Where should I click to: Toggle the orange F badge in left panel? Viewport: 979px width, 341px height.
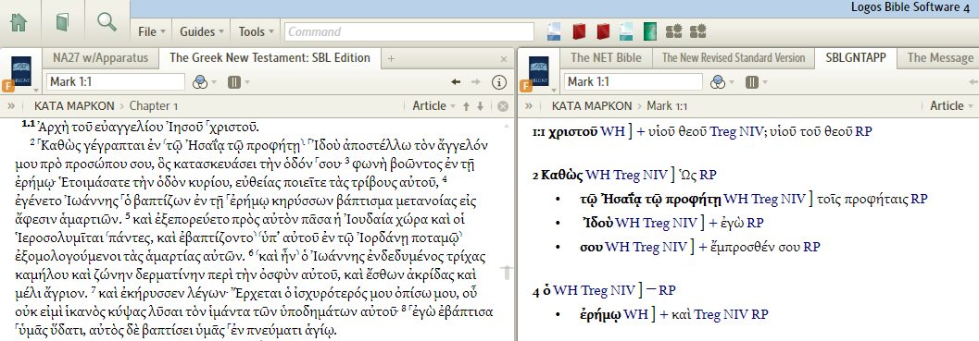[8, 85]
